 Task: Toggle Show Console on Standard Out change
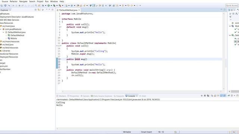tap(221, 96)
